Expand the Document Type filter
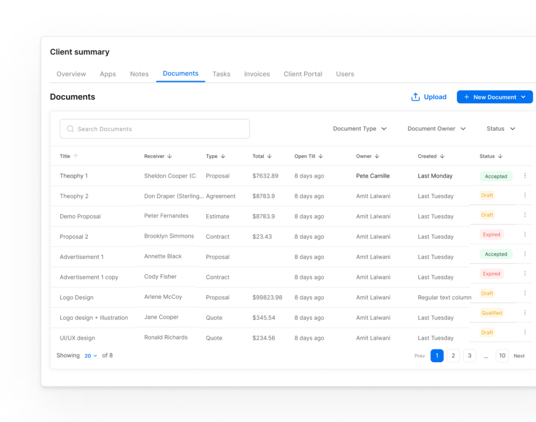The width and height of the screenshot is (536, 422). tap(360, 129)
